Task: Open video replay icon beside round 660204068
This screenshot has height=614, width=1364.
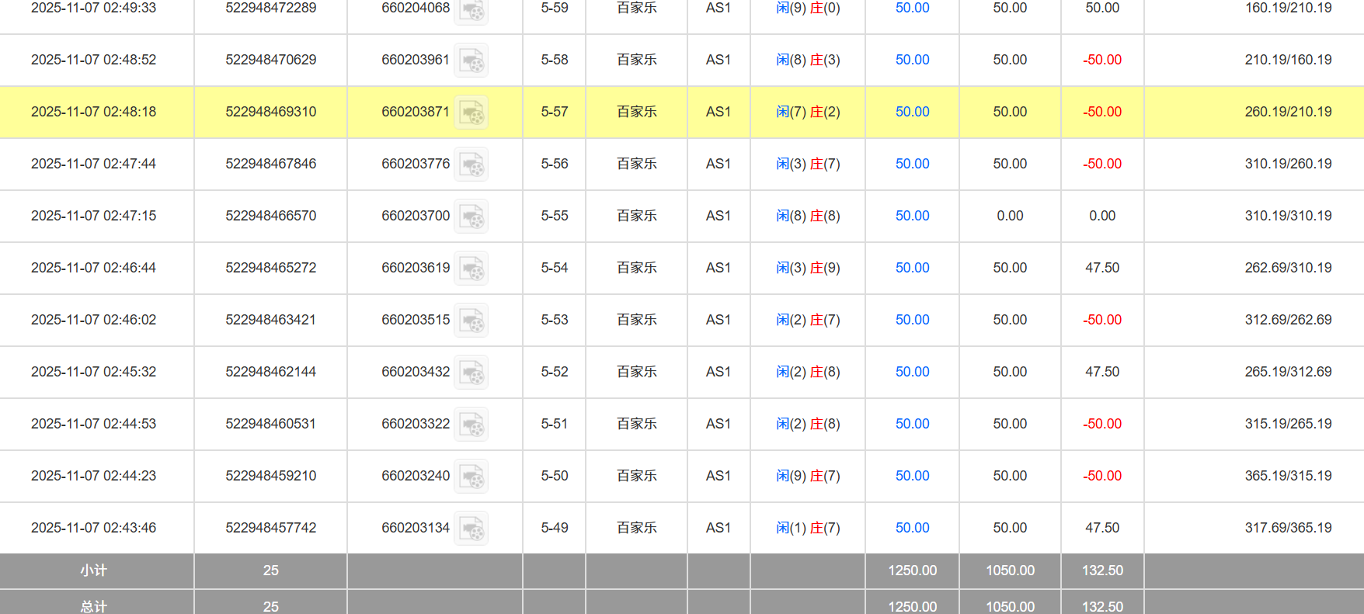Action: pyautogui.click(x=471, y=9)
